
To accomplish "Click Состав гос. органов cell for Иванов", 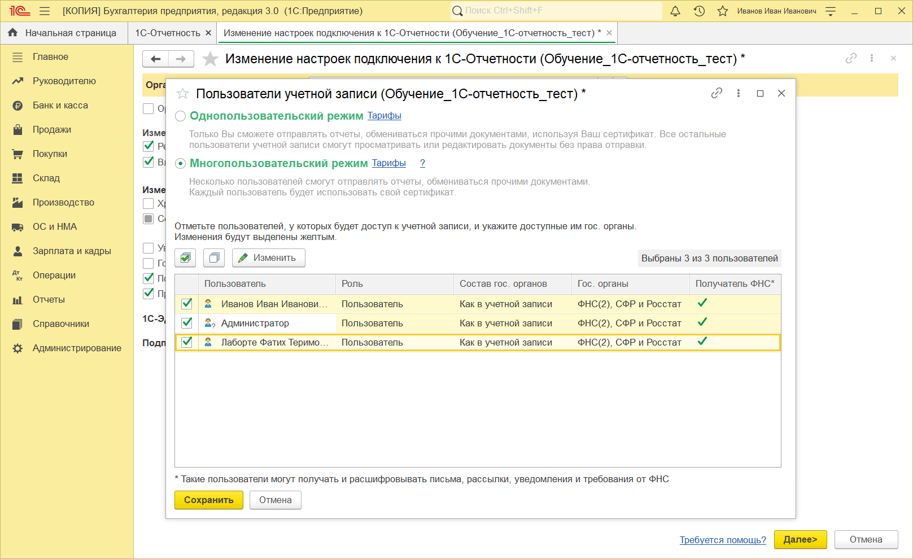I will 513,304.
